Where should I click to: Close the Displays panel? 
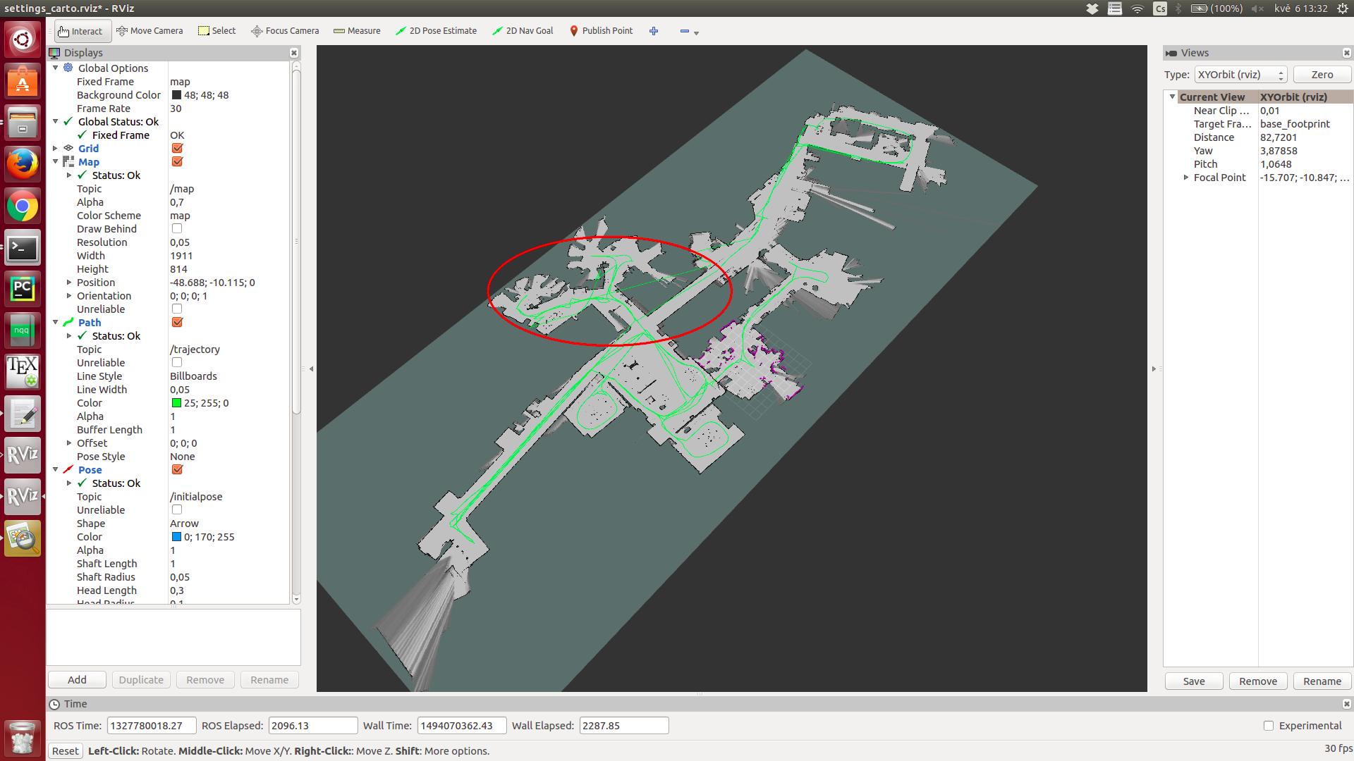point(294,53)
